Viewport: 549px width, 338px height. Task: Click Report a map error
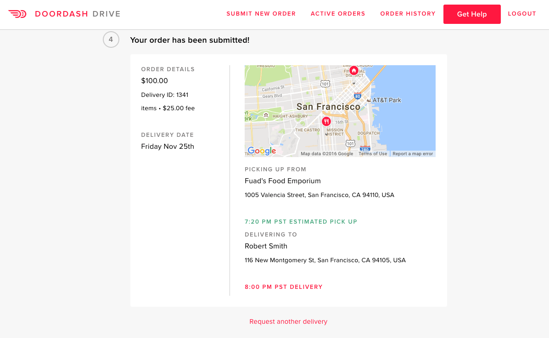coord(413,154)
